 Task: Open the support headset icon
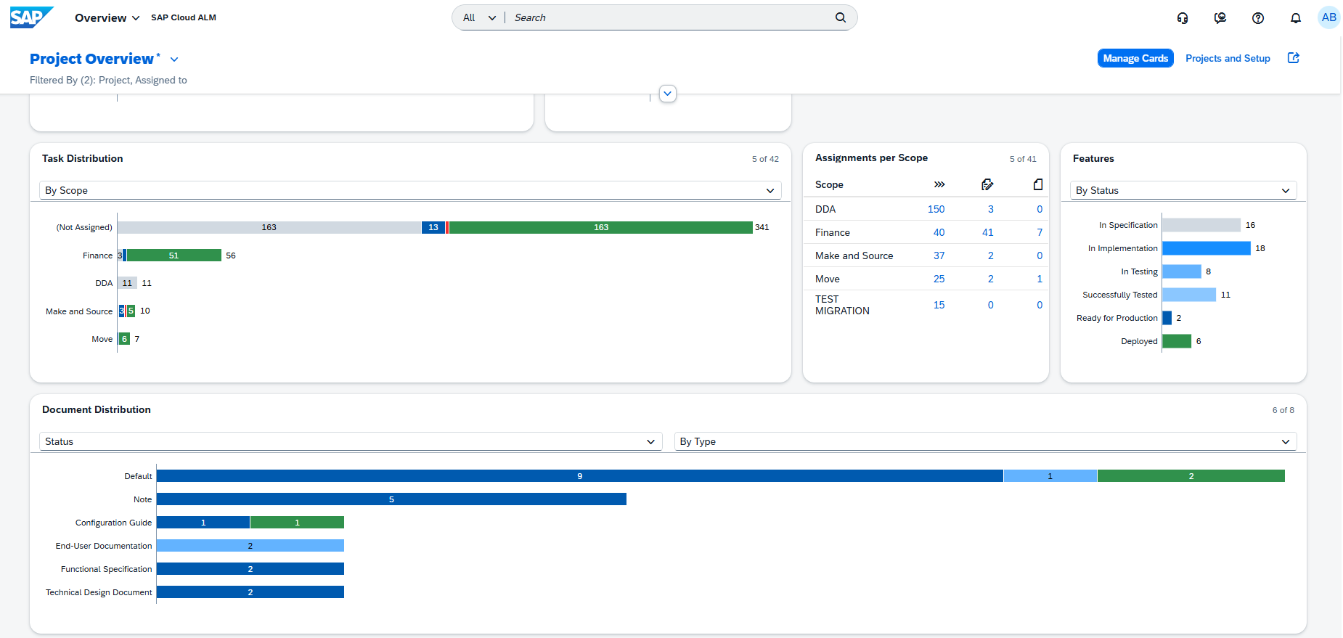pos(1183,18)
